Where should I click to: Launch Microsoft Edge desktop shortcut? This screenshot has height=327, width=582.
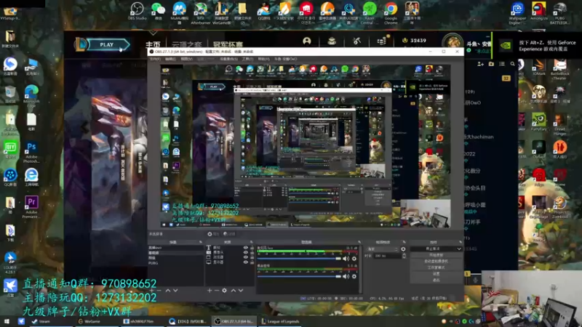pyautogui.click(x=31, y=96)
